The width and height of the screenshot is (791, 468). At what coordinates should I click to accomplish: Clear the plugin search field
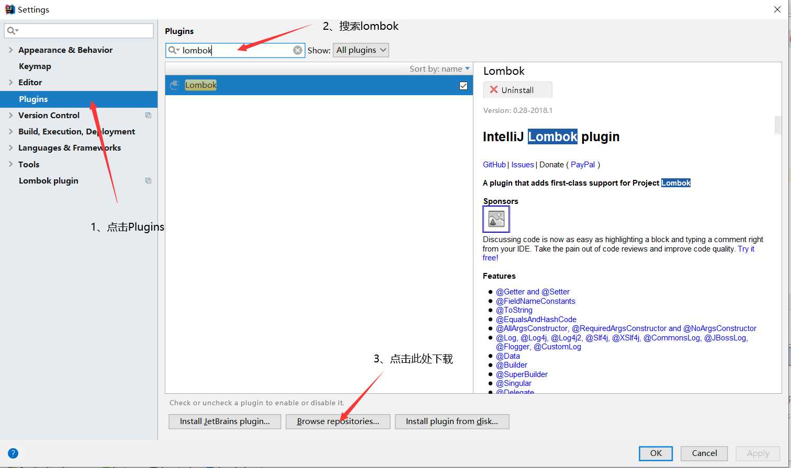pyautogui.click(x=298, y=50)
